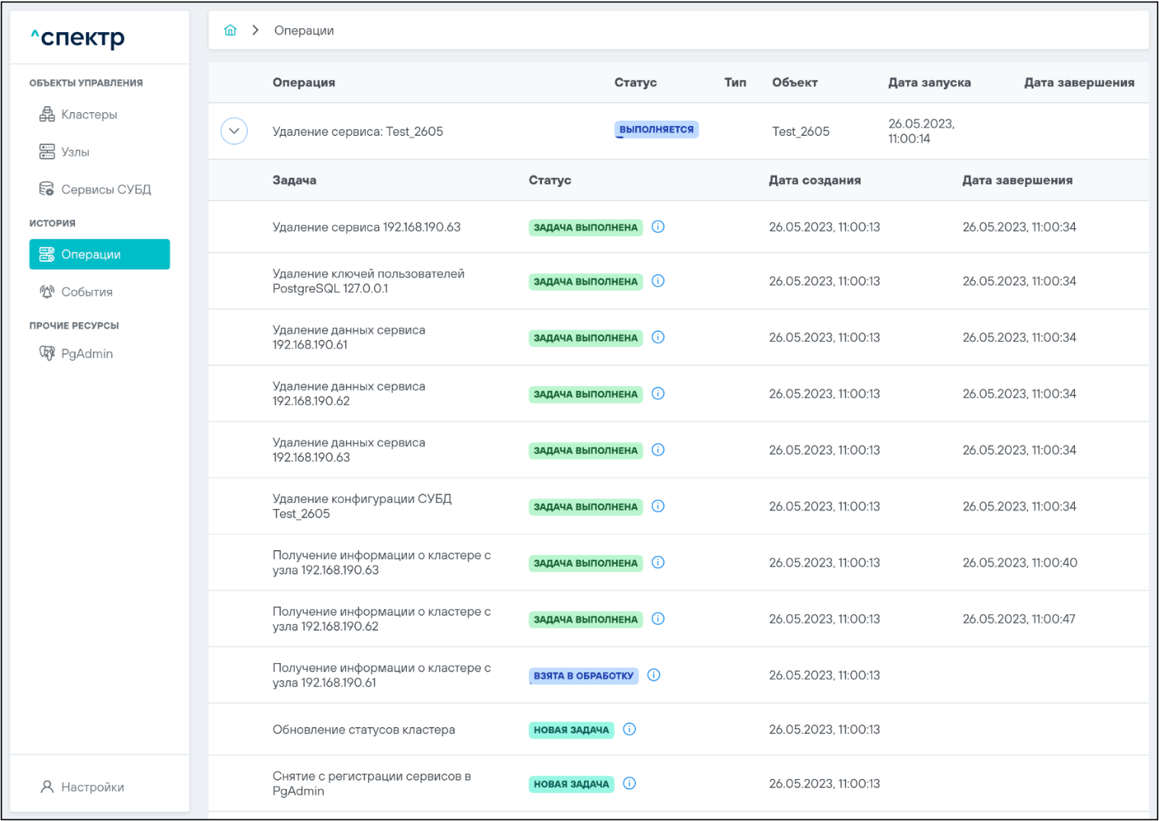View info for the Взята в обработку task
Image resolution: width=1159 pixels, height=821 pixels.
click(x=654, y=675)
